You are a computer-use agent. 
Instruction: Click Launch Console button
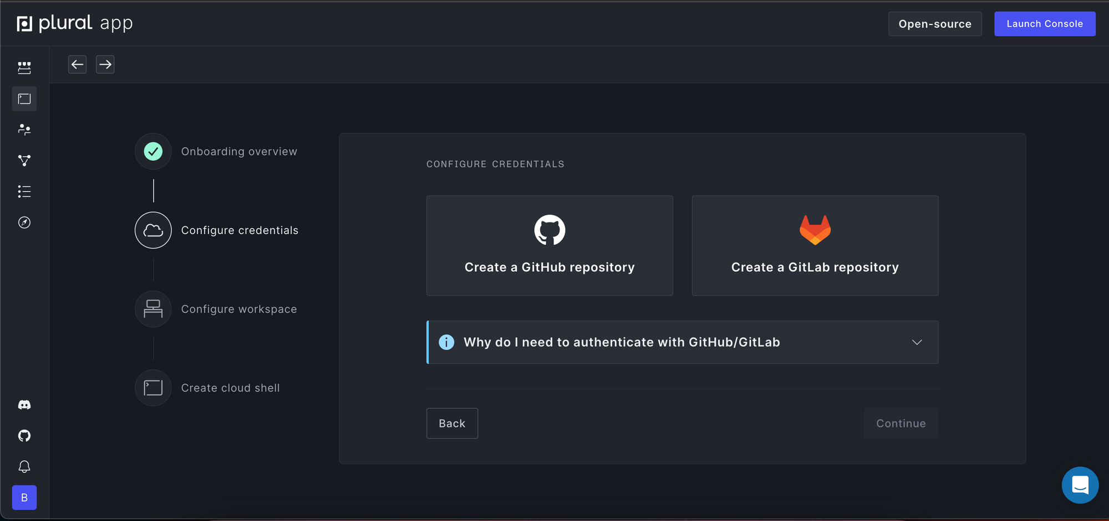(x=1045, y=24)
